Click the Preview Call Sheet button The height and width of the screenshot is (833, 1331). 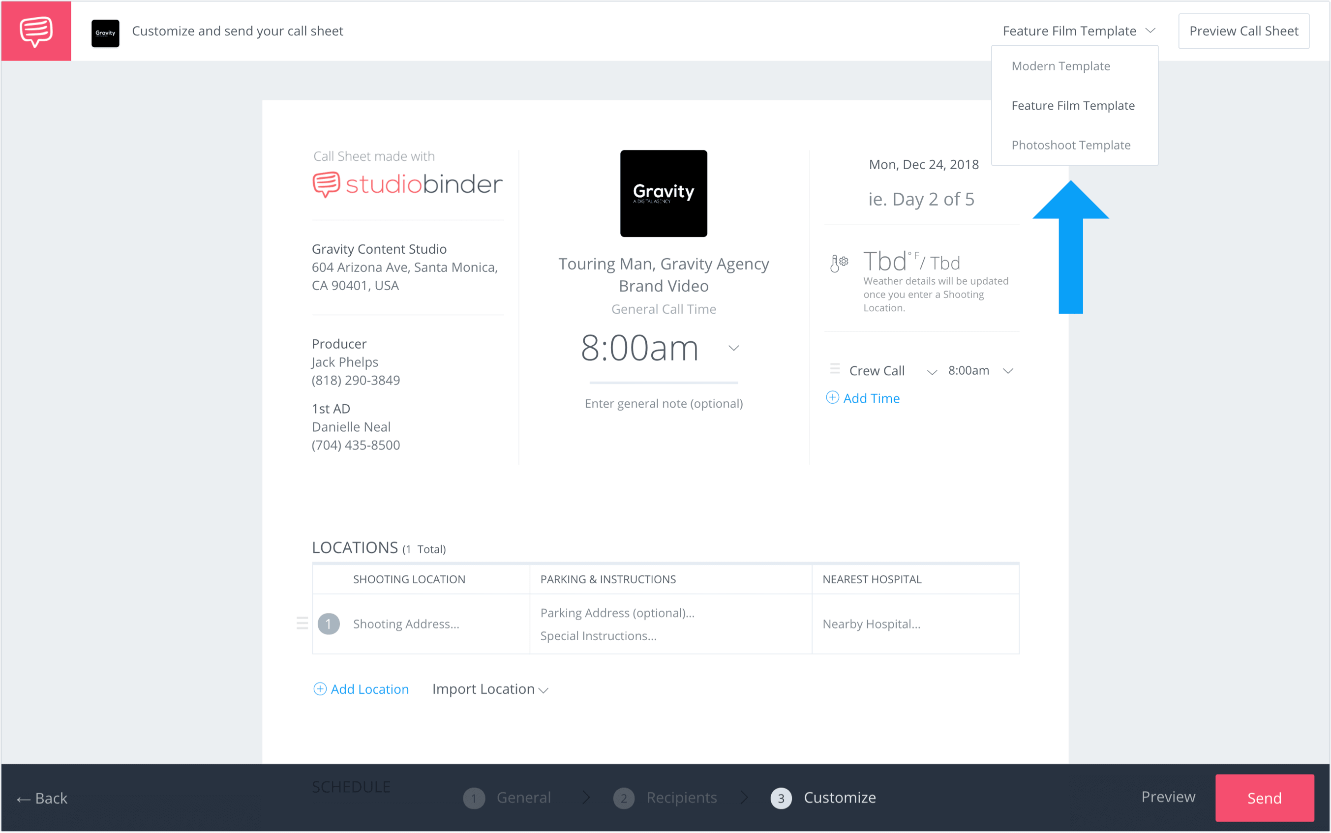1244,30
